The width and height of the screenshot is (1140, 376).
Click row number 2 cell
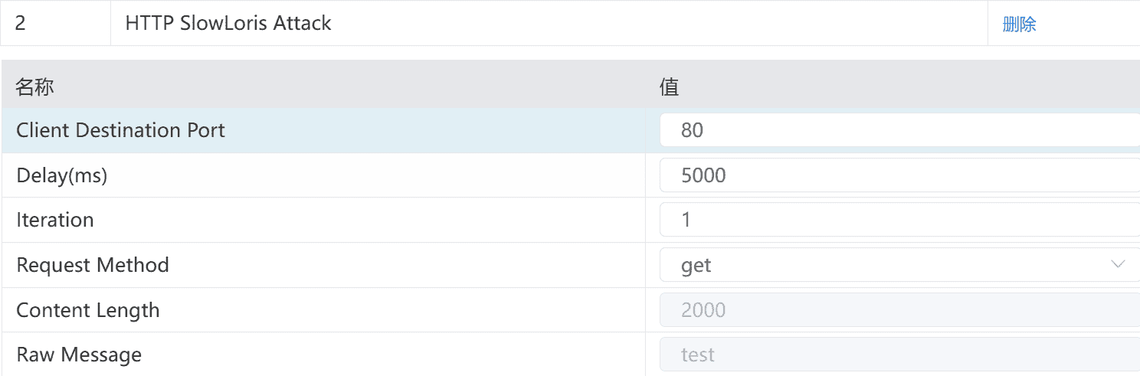pyautogui.click(x=21, y=23)
